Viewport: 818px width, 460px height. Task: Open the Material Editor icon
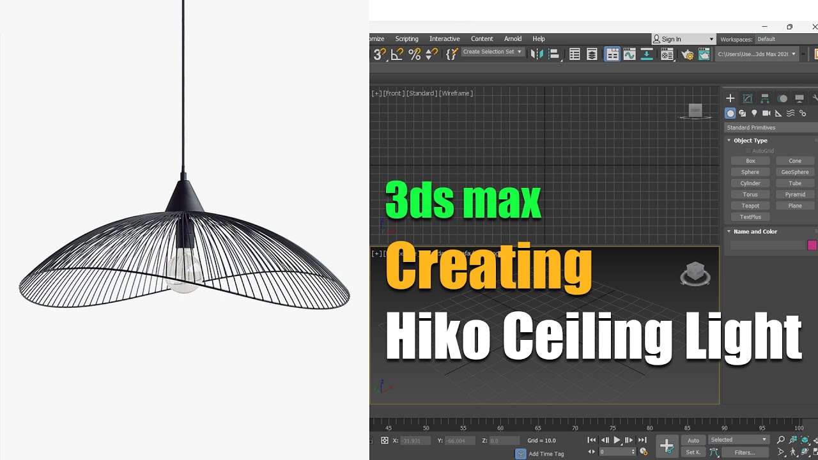[667, 54]
